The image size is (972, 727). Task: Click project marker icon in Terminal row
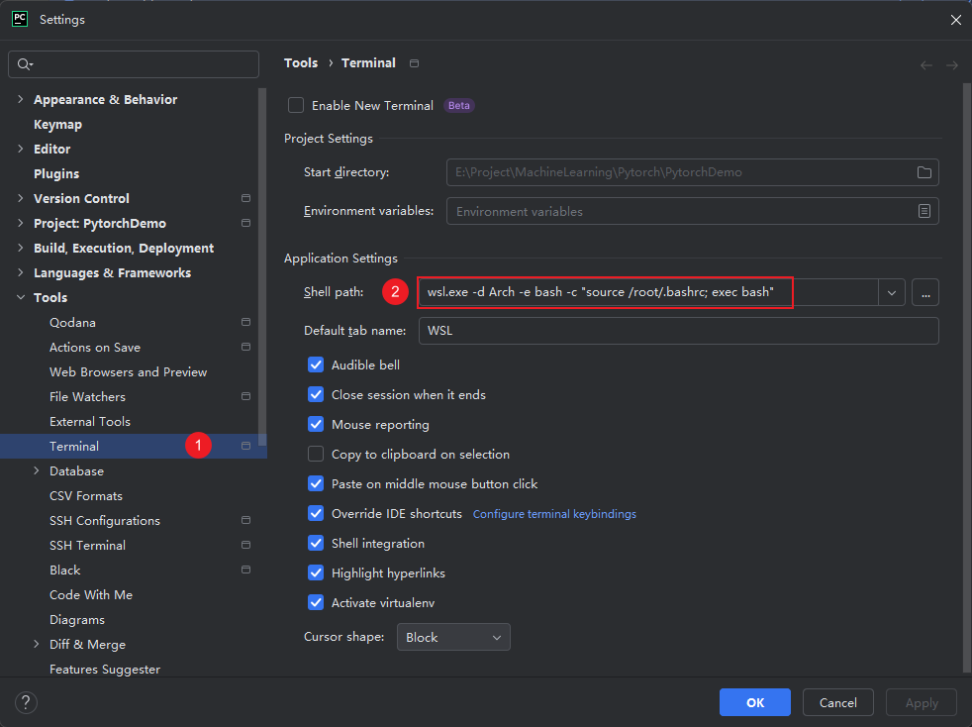coord(246,446)
